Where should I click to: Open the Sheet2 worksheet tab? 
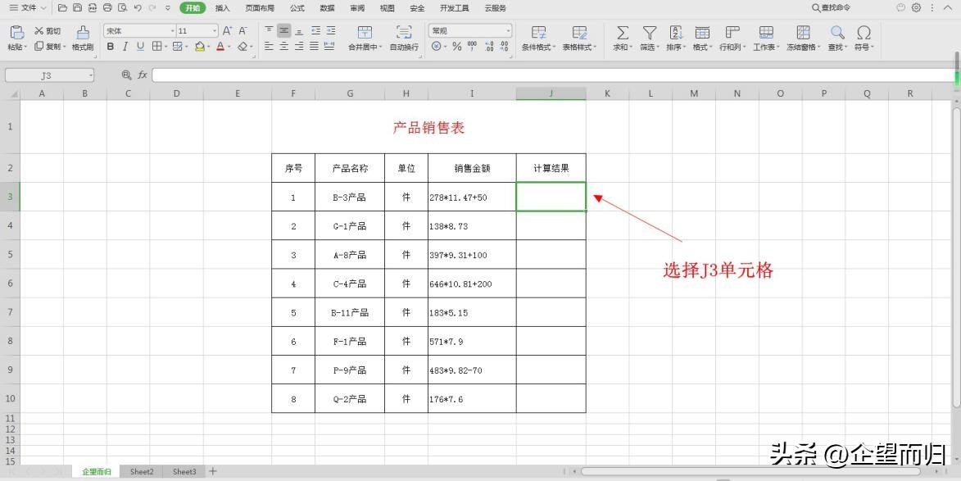(142, 472)
